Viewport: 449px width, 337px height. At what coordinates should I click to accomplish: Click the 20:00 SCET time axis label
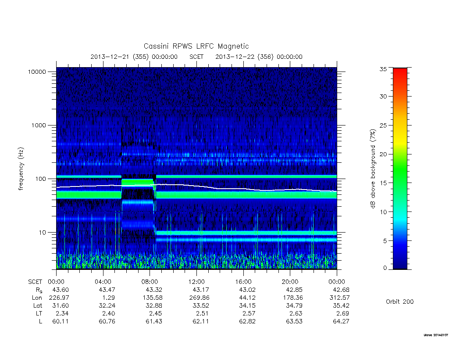click(290, 282)
